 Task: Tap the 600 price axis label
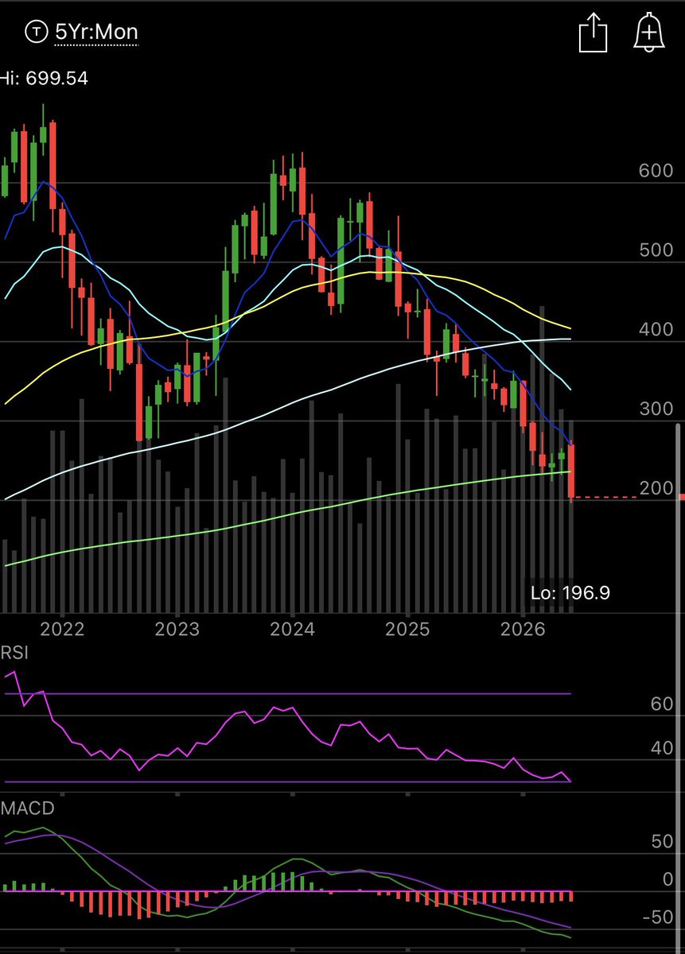coord(656,171)
